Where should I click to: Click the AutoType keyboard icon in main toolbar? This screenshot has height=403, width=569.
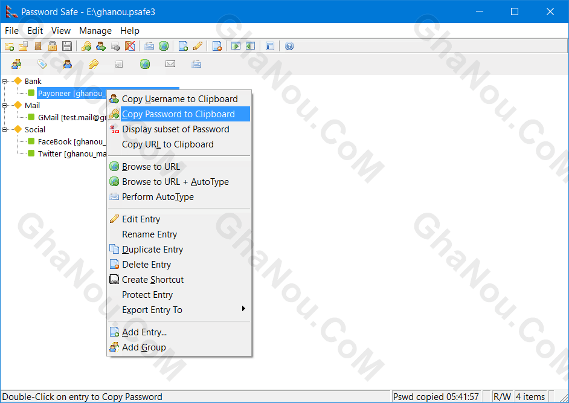(x=149, y=46)
